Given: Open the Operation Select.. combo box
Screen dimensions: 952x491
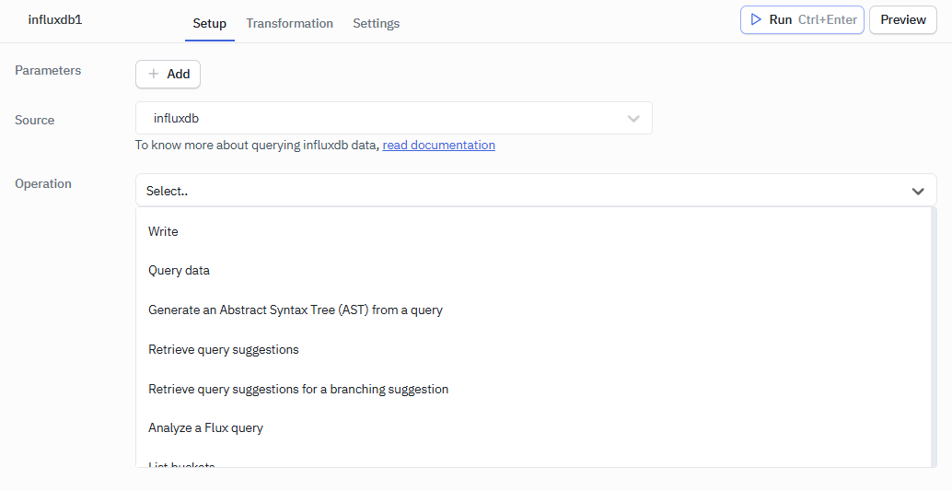Looking at the screenshot, I should 525,191.
